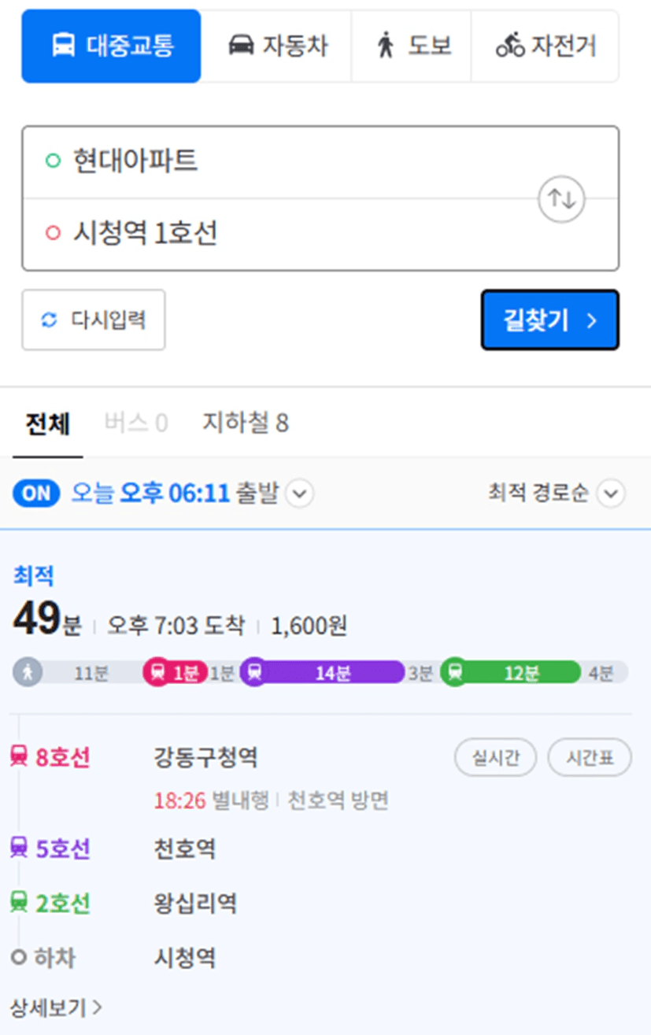Screen dimensions: 651x1035
Task: Choose the walking figure 도보 icon
Action: pyautogui.click(x=385, y=46)
